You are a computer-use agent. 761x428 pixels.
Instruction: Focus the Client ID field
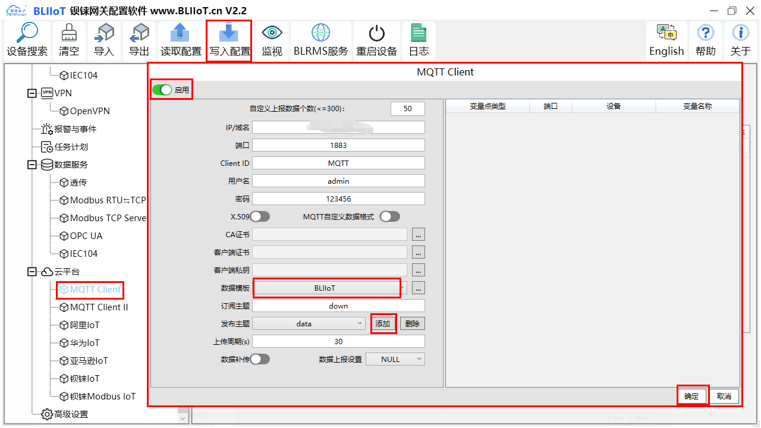(x=339, y=163)
